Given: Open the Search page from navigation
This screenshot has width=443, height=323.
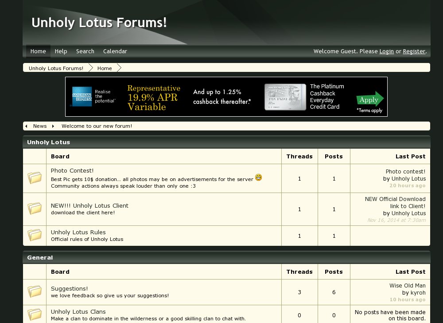Looking at the screenshot, I should [x=85, y=51].
